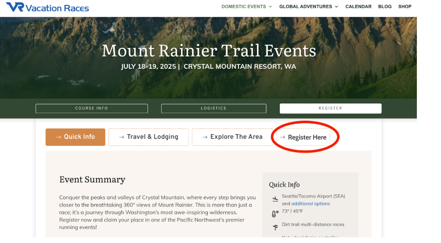Click the Mount Rainier Trail Events title
This screenshot has height=243, width=441.
tap(209, 51)
